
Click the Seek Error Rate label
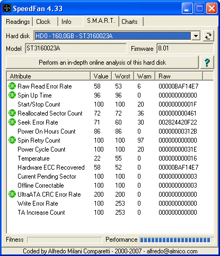point(38,122)
